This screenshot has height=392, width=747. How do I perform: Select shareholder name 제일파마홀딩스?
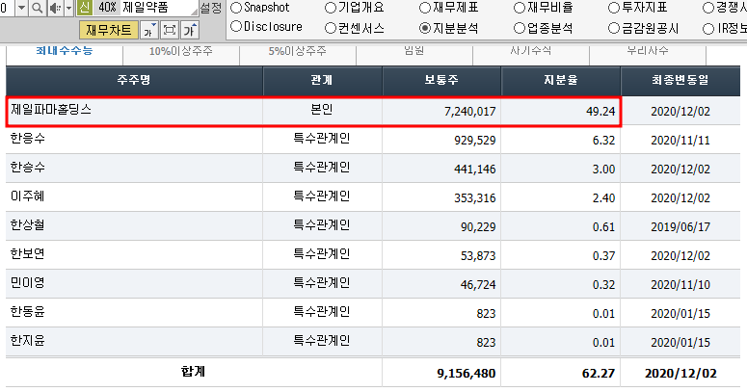tap(51, 110)
